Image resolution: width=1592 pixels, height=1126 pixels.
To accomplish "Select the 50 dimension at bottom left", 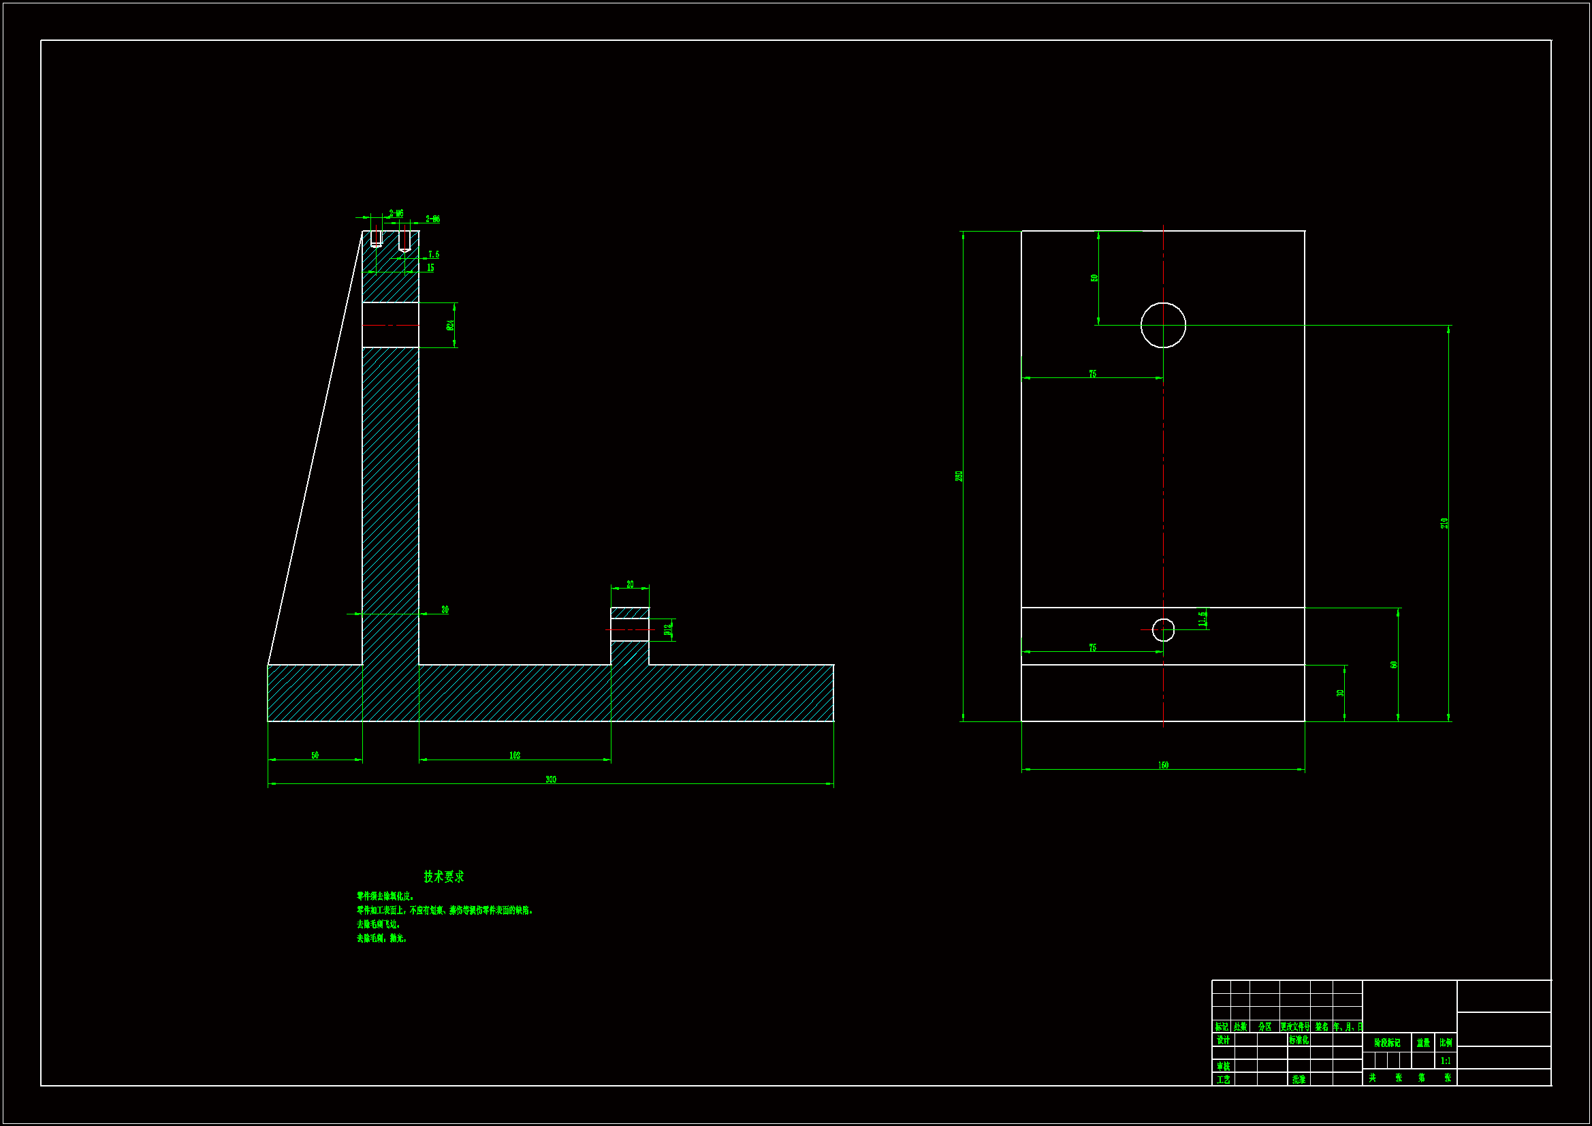I will click(315, 755).
